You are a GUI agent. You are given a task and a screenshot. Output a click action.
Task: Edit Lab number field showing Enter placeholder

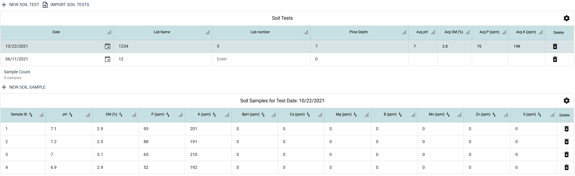[261, 59]
